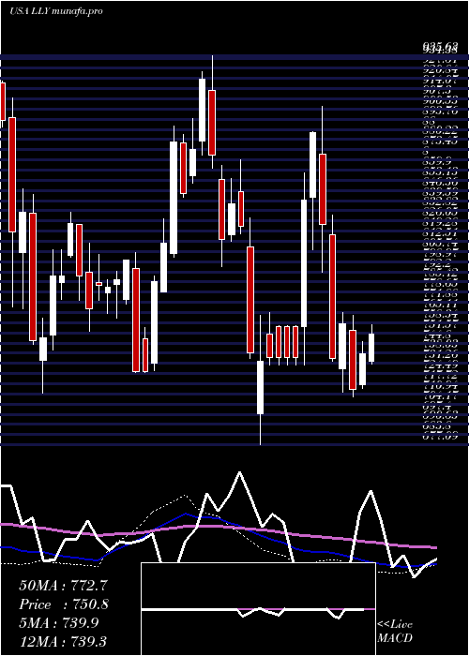Select the '12MA : 739.3' reading
This screenshot has width=469, height=656.
63,641
